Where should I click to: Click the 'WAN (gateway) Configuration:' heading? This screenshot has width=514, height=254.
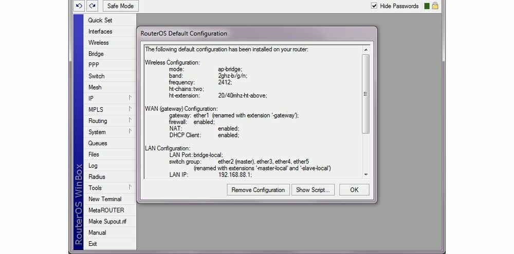181,109
